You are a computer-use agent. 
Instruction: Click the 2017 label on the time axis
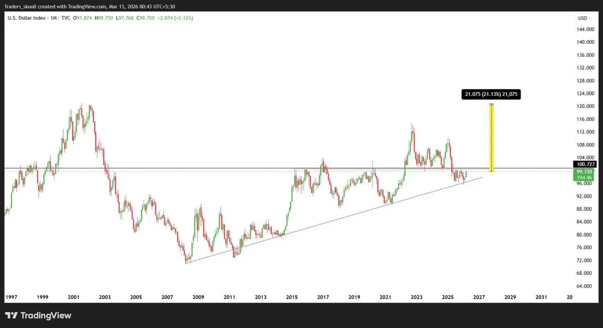point(323,297)
